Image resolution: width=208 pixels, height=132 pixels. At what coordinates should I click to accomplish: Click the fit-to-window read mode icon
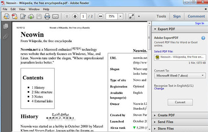click(x=131, y=16)
